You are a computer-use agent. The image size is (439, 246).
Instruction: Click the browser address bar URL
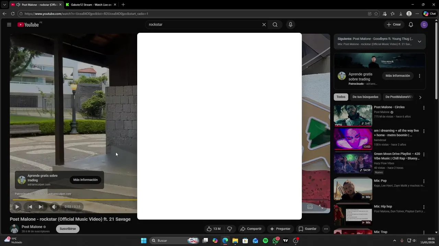point(86,14)
